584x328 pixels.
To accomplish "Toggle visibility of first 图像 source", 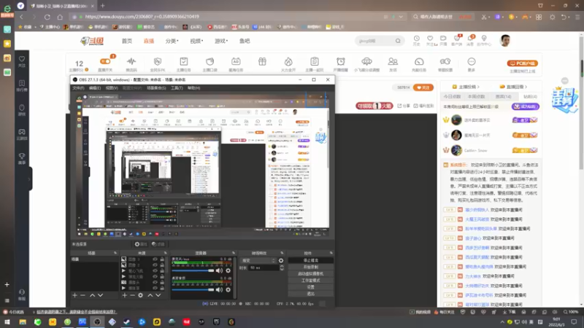I will coord(155,259).
